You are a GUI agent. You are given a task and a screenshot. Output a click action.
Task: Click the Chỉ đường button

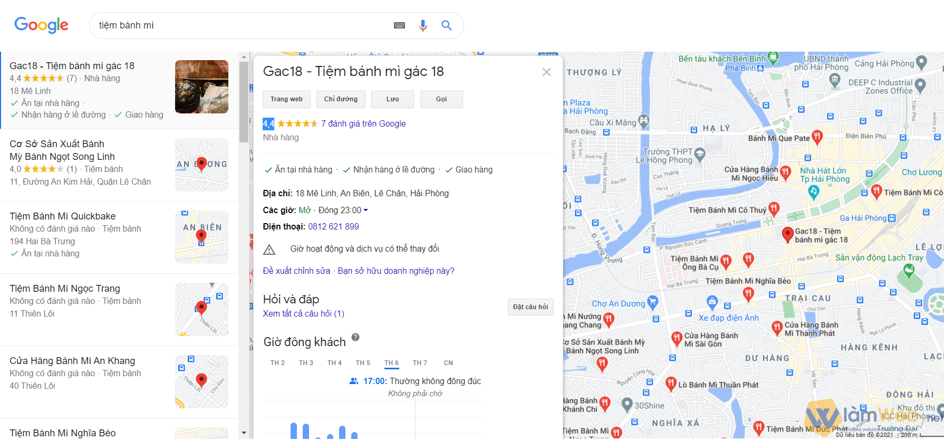coord(341,99)
